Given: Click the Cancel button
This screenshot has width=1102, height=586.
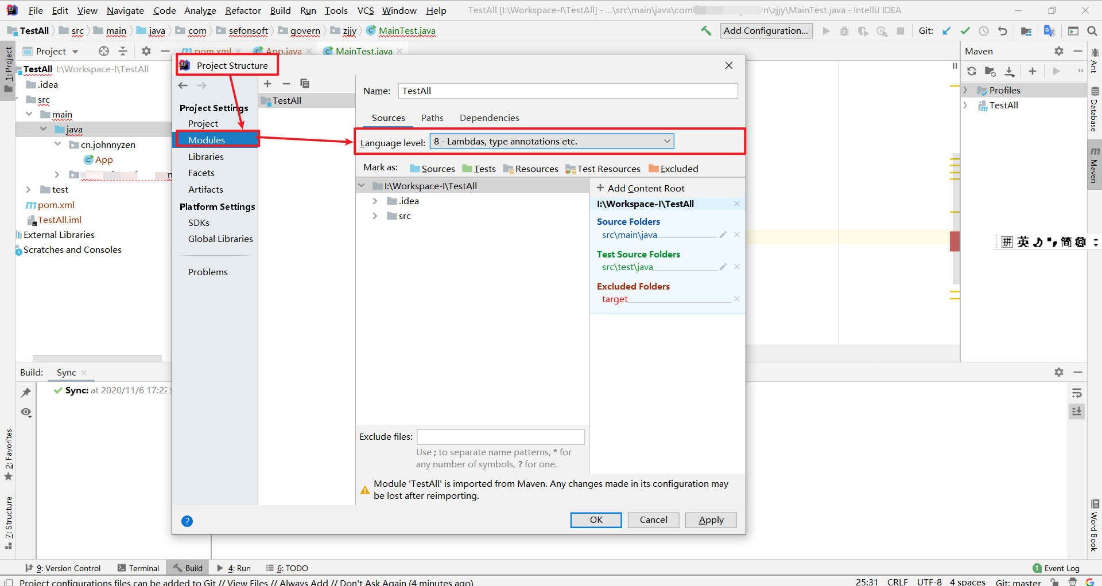Looking at the screenshot, I should [653, 520].
